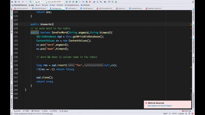Click See Details and Submit Report link
The image size is (205, 115).
pos(160,106)
